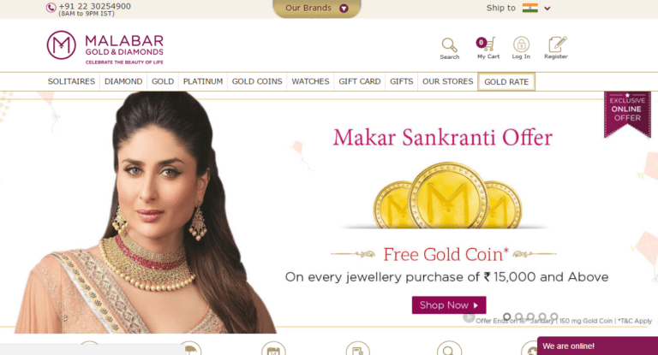Click the Exclusive Online Offer ribbon
This screenshot has width=658, height=355.
(x=627, y=114)
